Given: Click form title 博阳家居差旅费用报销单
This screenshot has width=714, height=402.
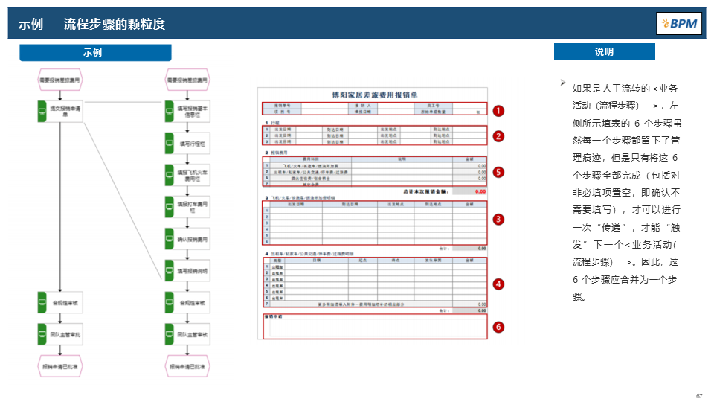Looking at the screenshot, I should pos(374,95).
